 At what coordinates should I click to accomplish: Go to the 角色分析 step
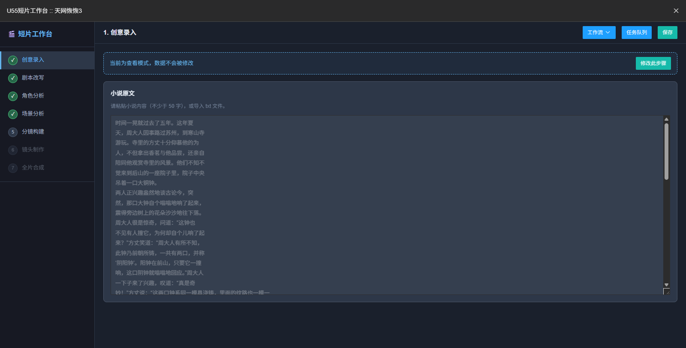pos(47,96)
